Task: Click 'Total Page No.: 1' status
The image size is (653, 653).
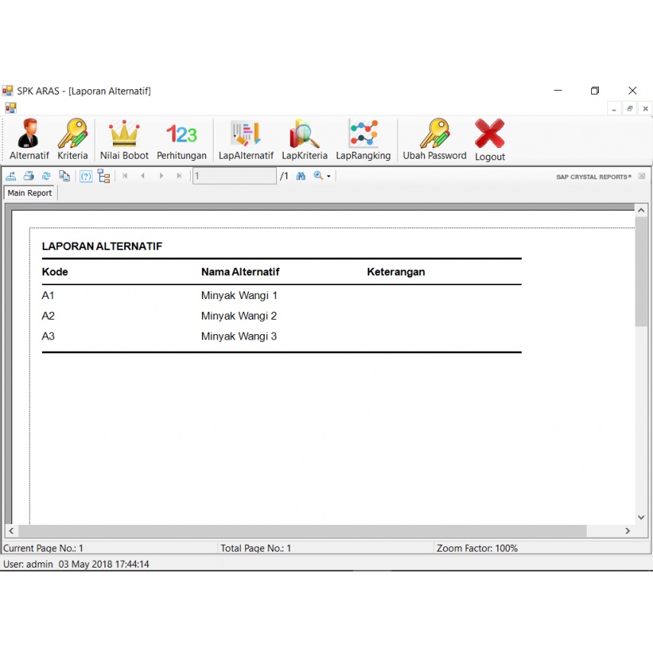Action: point(256,548)
